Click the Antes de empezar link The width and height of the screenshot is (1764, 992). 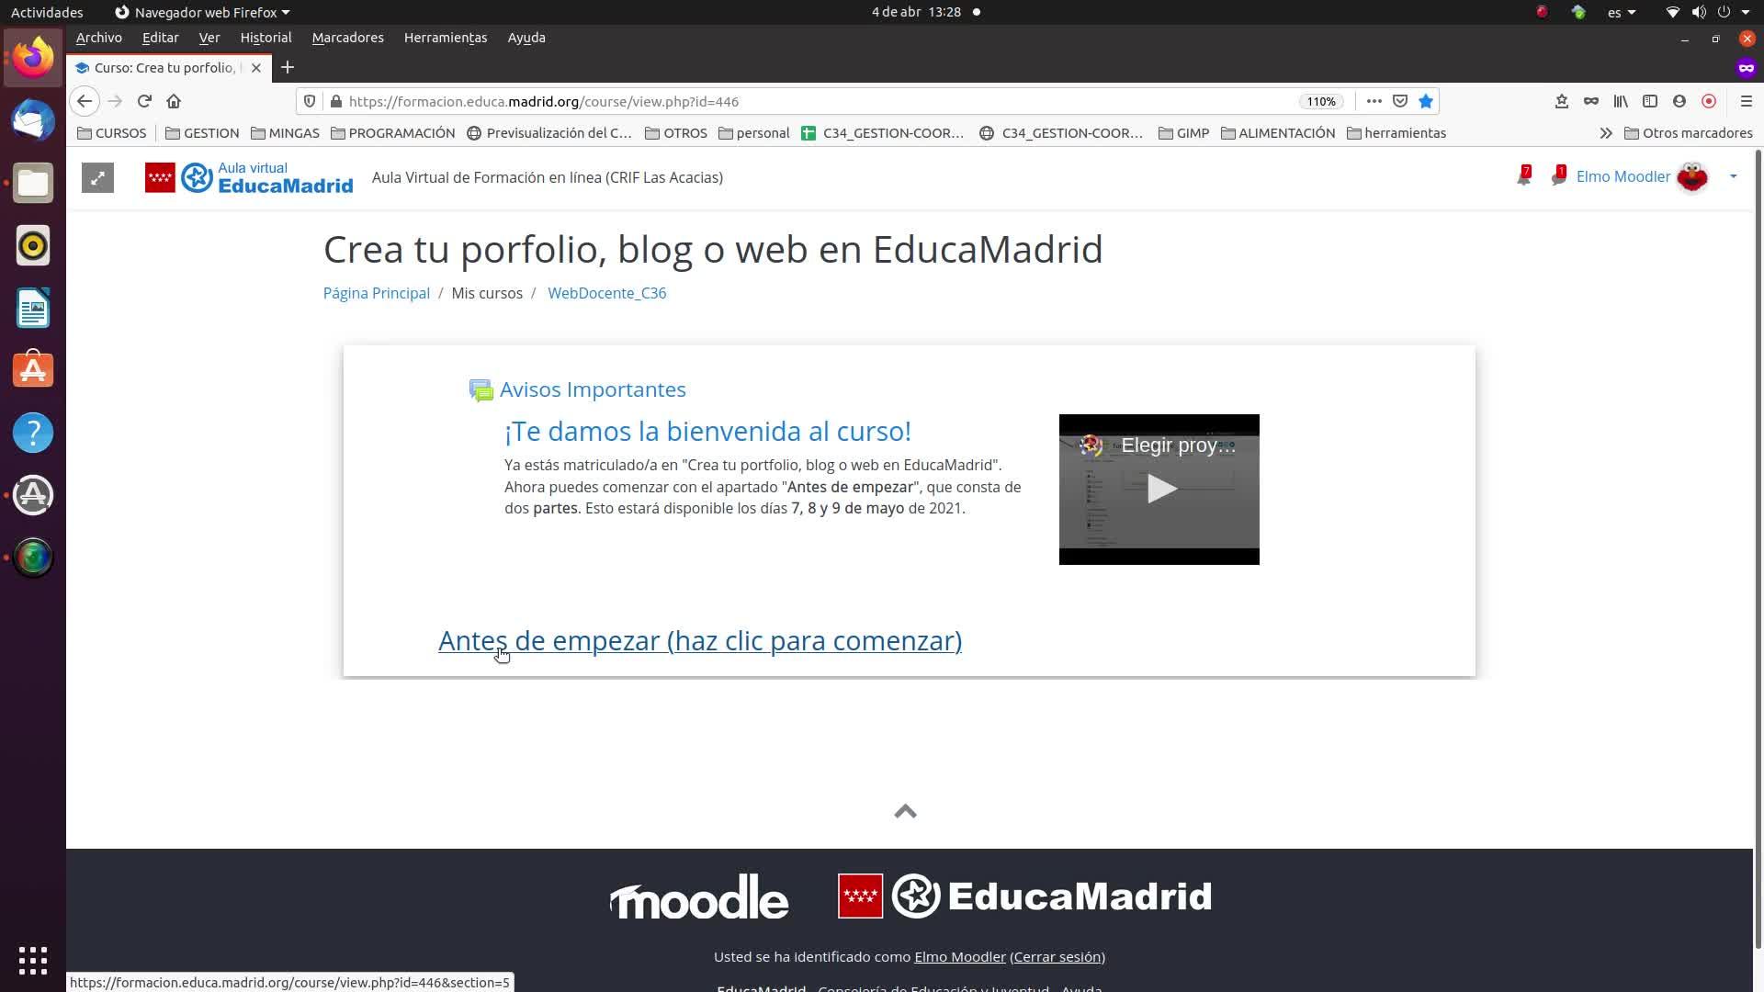pos(699,640)
